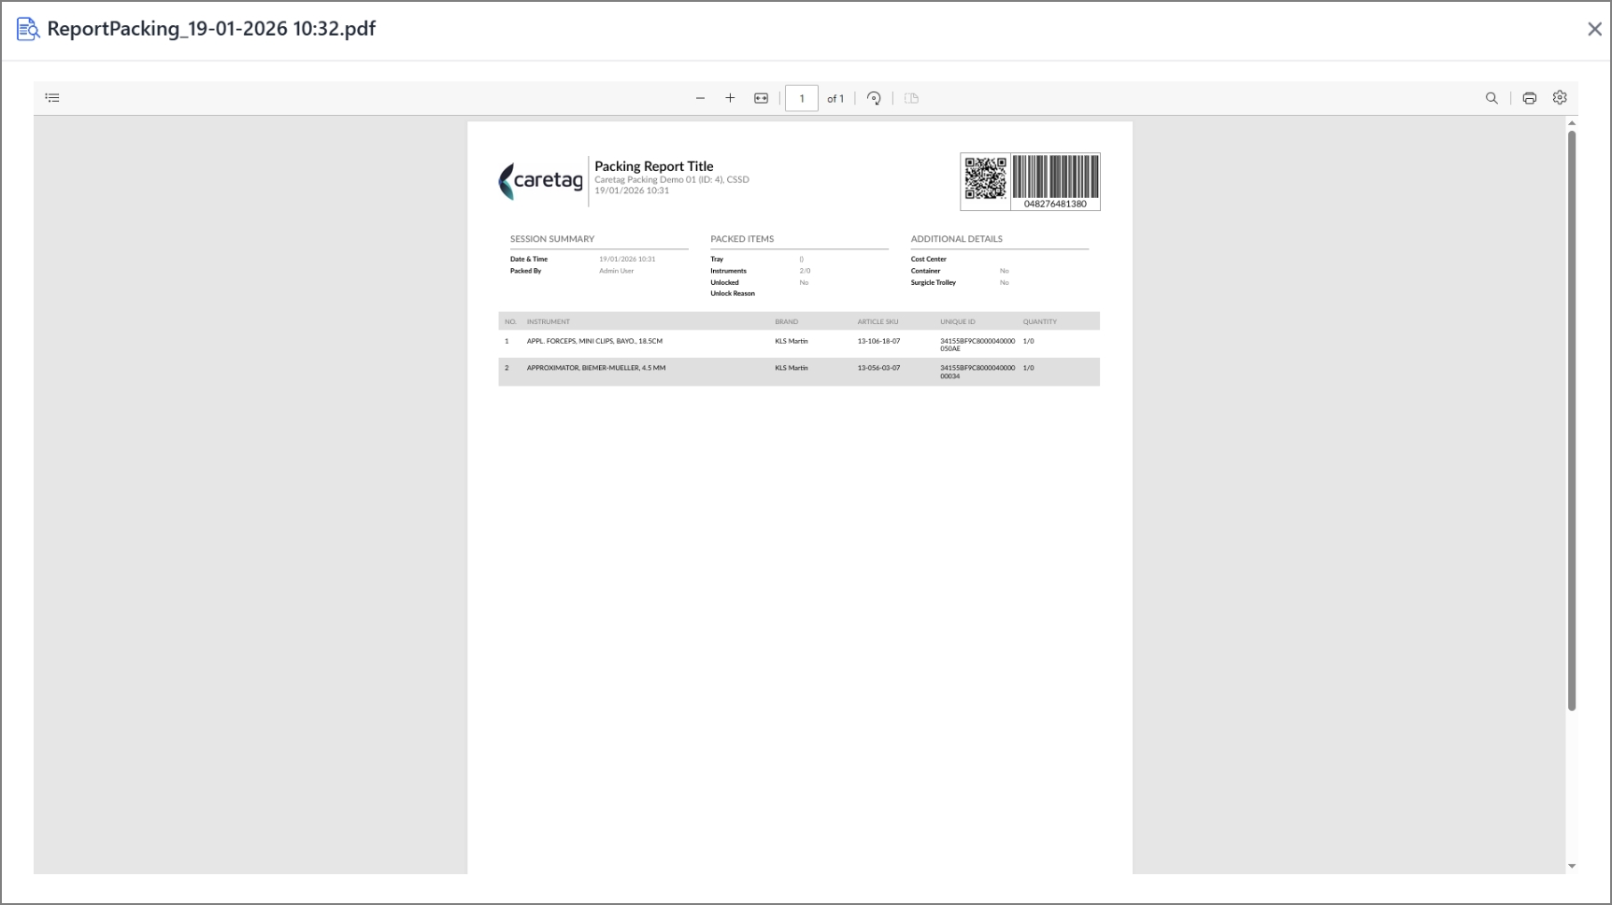The width and height of the screenshot is (1612, 905).
Task: Click the 'ADDITIONAL DETAILS' heading
Action: [x=956, y=239]
